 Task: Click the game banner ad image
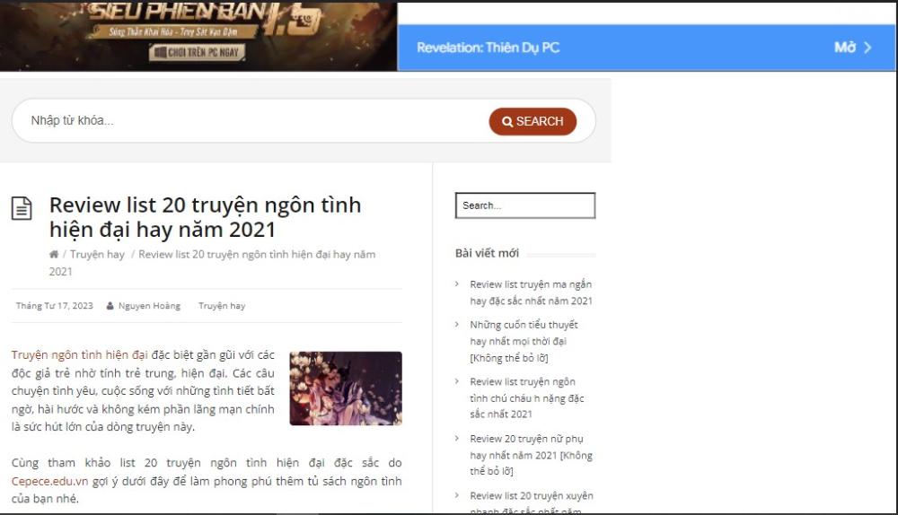198,37
